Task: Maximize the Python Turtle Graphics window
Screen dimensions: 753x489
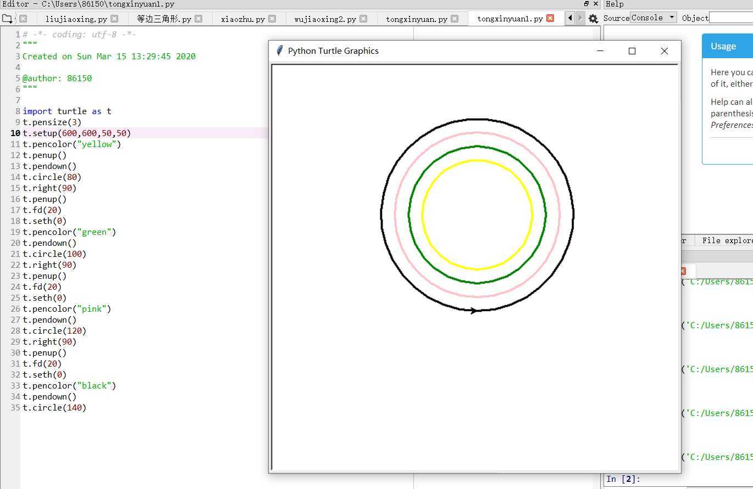Action: tap(632, 51)
